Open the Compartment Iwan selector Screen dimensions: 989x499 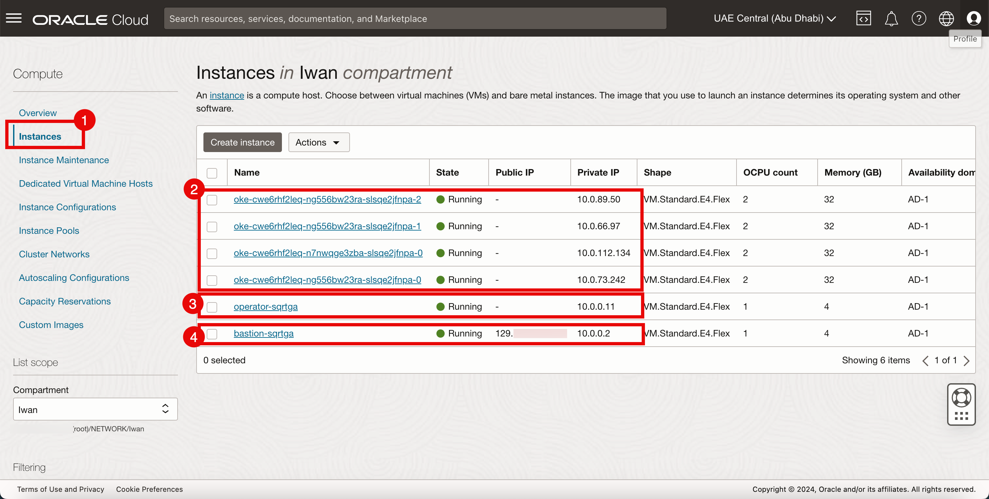click(95, 409)
